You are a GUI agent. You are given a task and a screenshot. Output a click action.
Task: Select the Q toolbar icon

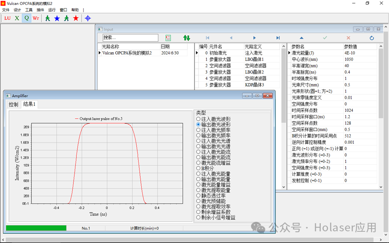pyautogui.click(x=27, y=18)
